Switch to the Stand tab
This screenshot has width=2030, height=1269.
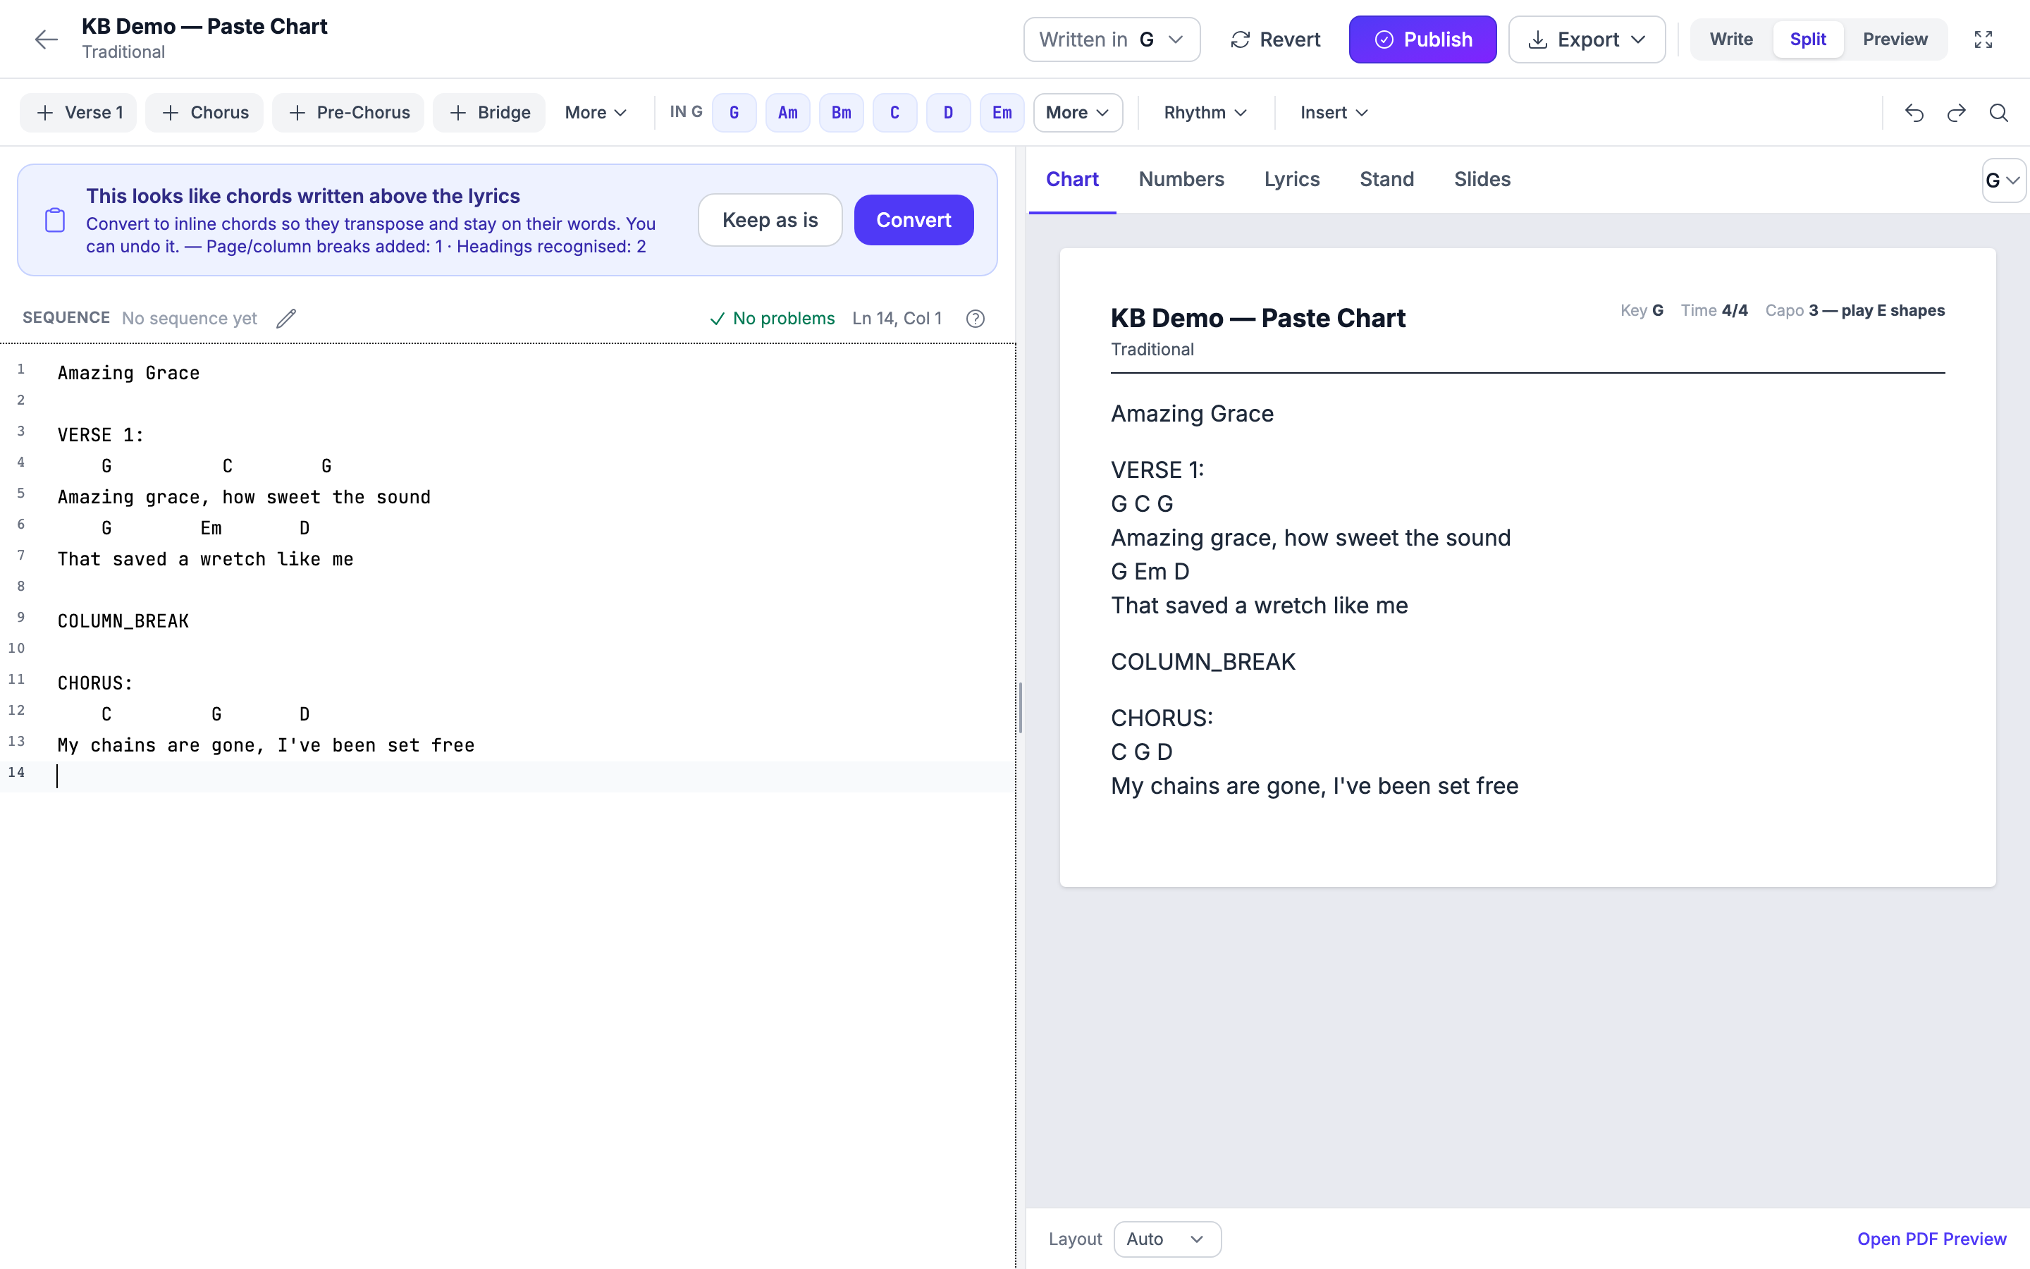(1386, 180)
